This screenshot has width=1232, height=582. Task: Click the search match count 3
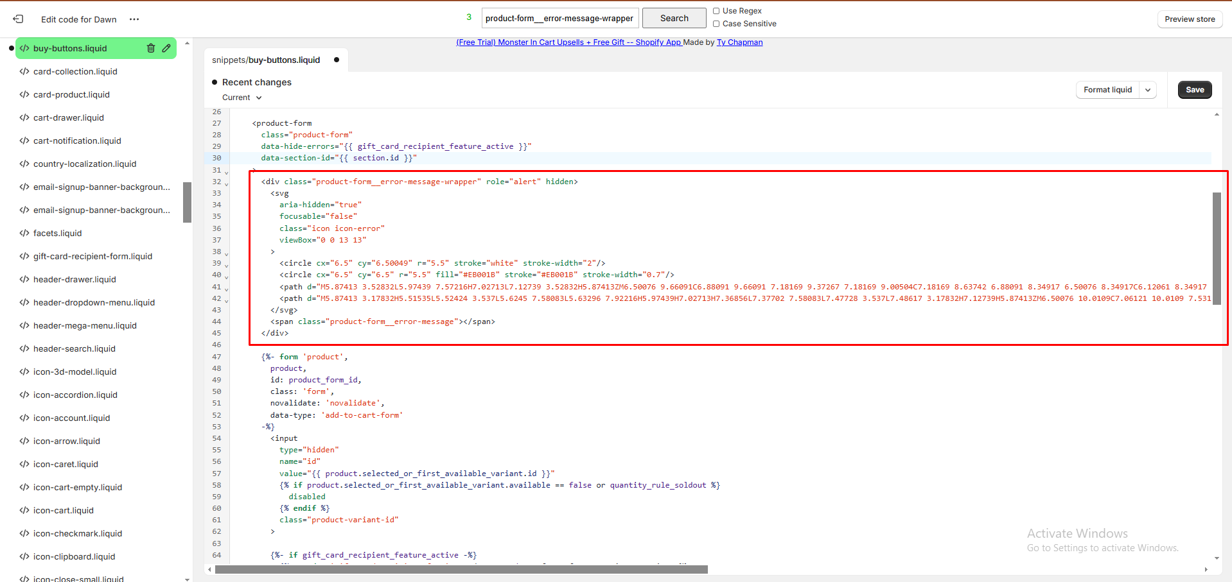point(469,17)
